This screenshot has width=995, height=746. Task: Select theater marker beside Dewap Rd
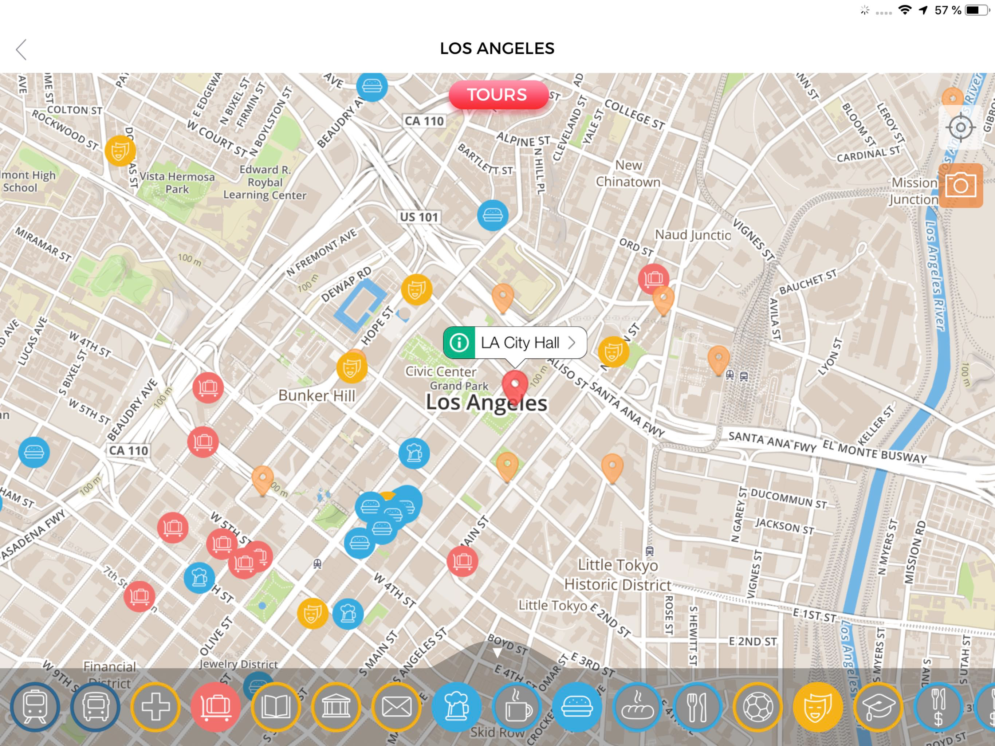coord(417,290)
